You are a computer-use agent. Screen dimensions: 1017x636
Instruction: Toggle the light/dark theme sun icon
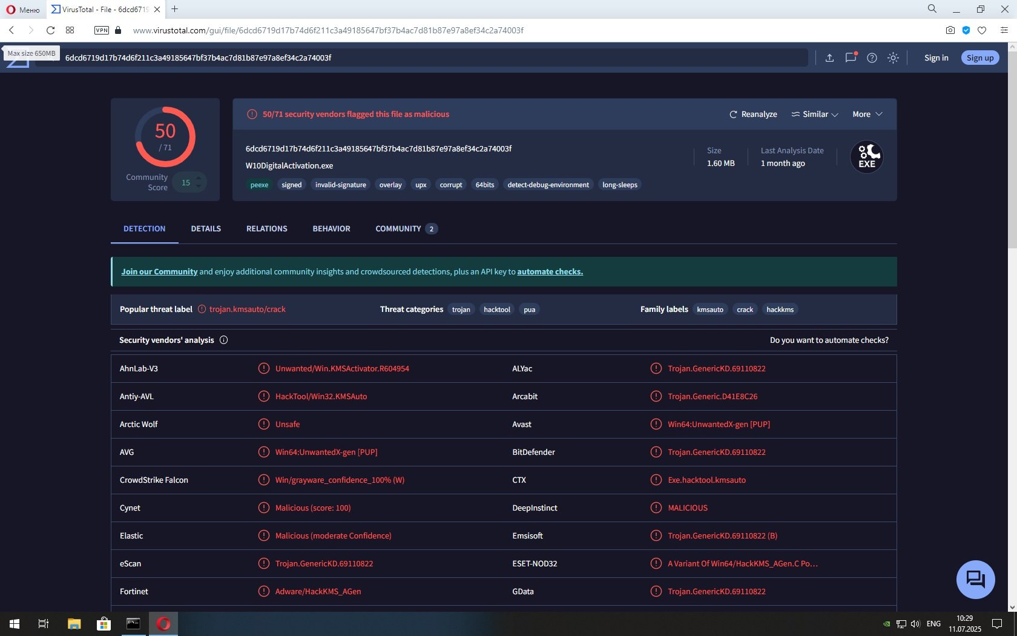[x=893, y=58]
